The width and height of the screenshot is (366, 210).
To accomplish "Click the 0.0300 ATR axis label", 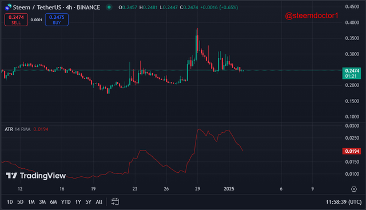I will coord(352,126).
